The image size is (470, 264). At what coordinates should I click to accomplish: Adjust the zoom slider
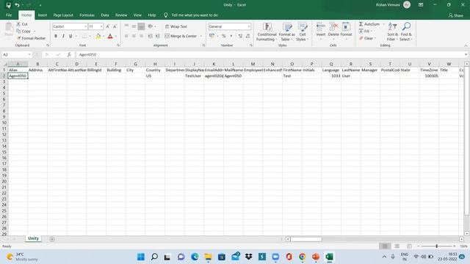click(436, 246)
